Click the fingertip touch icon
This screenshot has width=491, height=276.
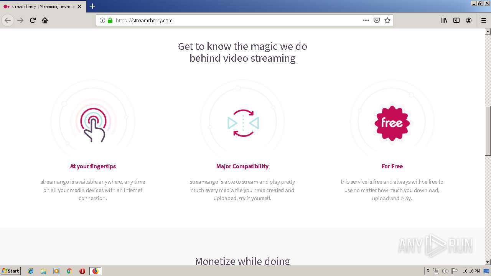(93, 125)
